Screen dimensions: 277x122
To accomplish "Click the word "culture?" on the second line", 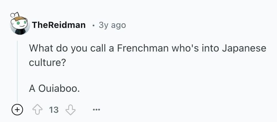I will tap(46, 62).
